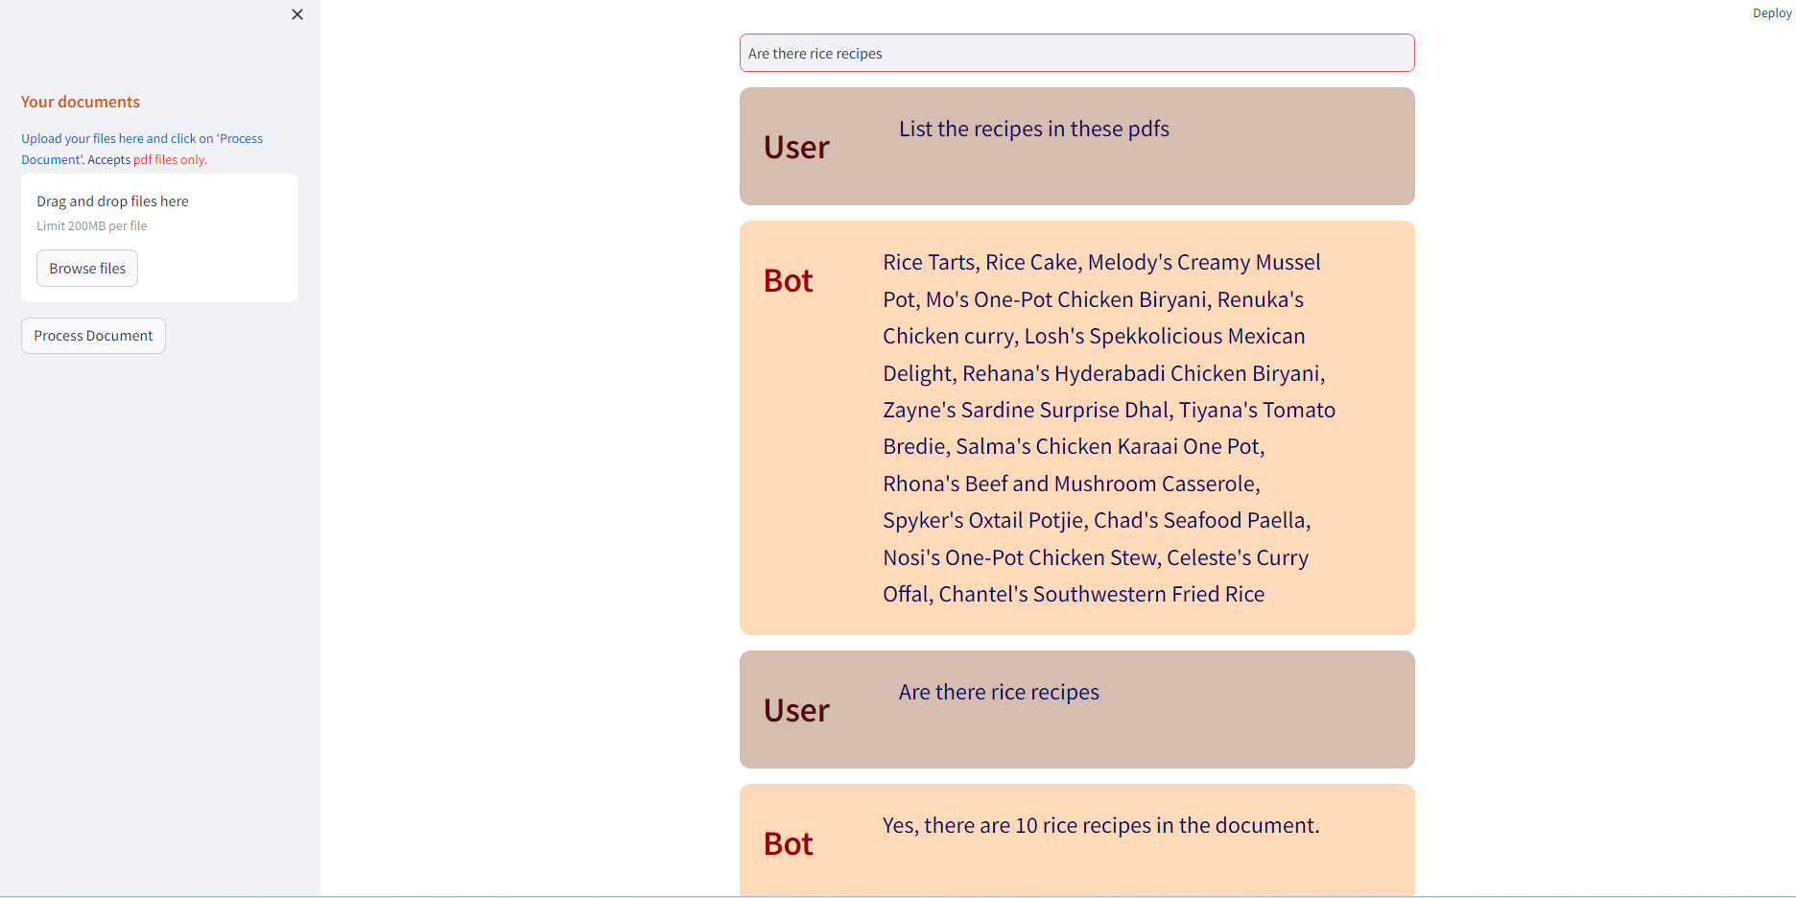
Task: Click the 'Limit 200MB per file' label
Action: click(x=91, y=225)
